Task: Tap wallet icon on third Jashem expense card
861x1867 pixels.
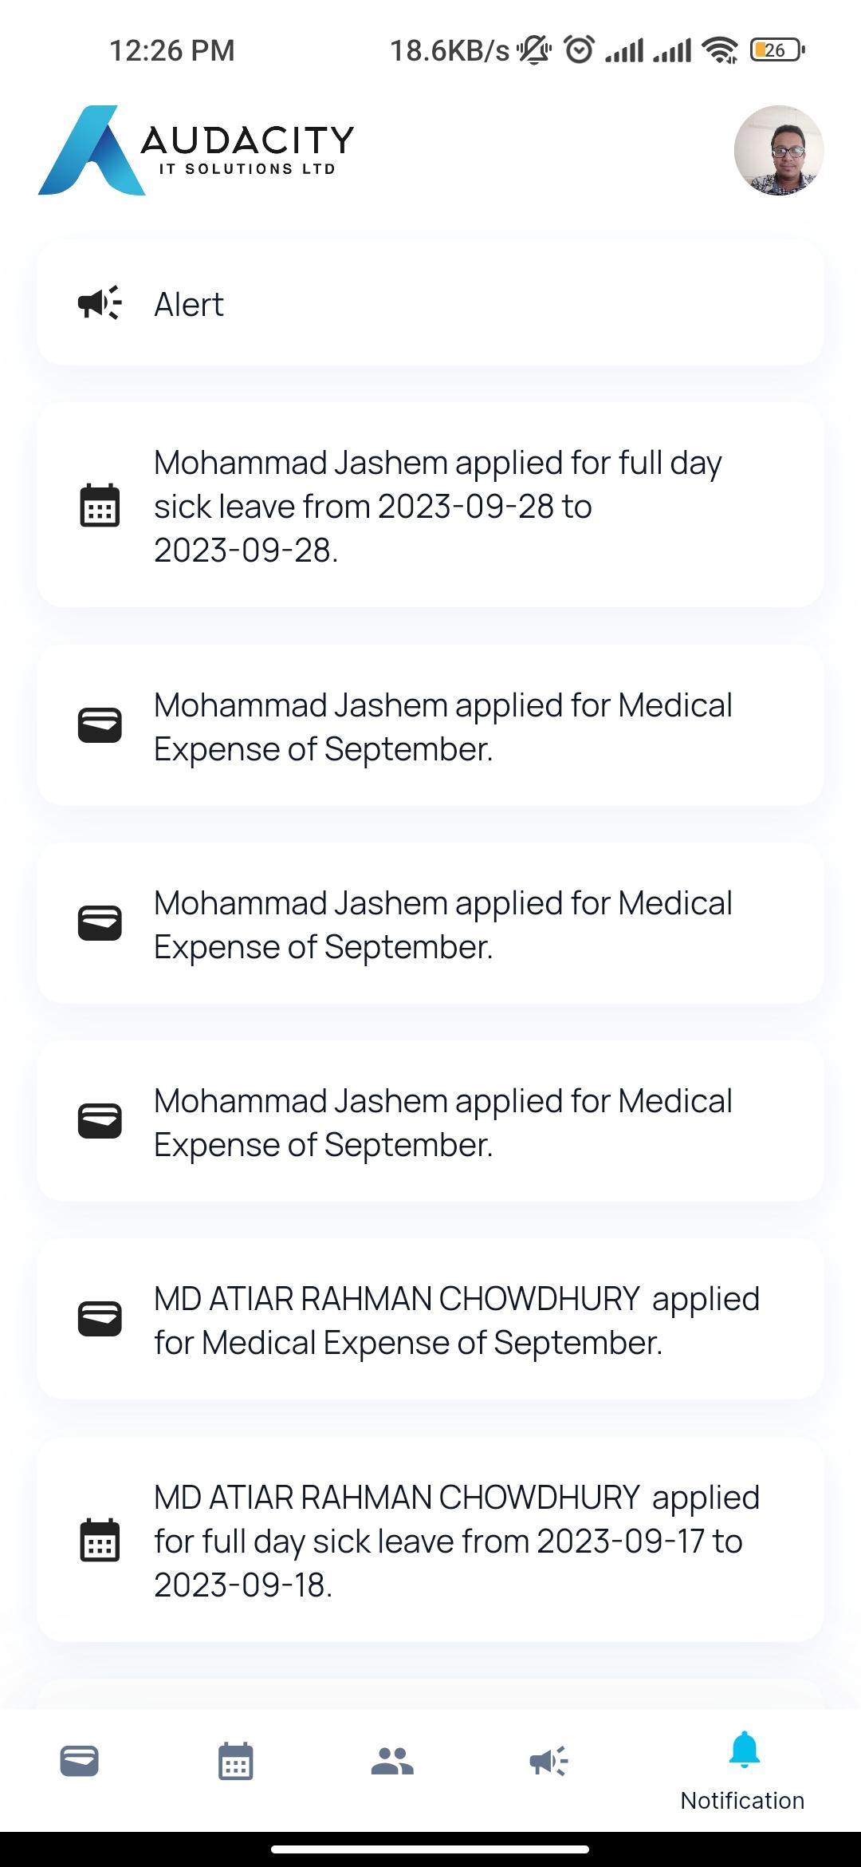Action: coord(100,1122)
